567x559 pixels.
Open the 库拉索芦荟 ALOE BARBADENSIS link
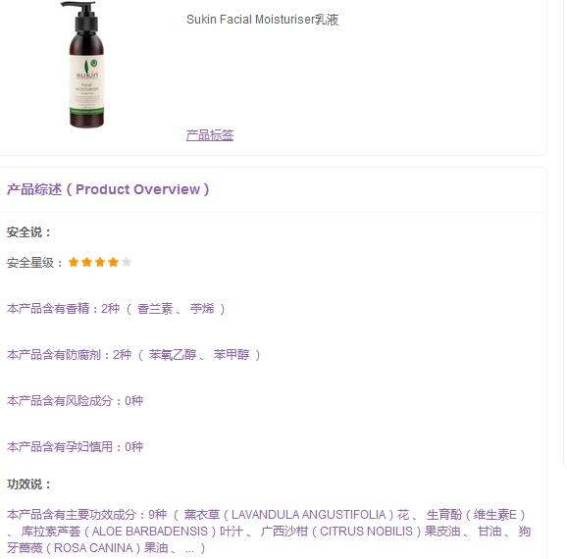click(131, 532)
